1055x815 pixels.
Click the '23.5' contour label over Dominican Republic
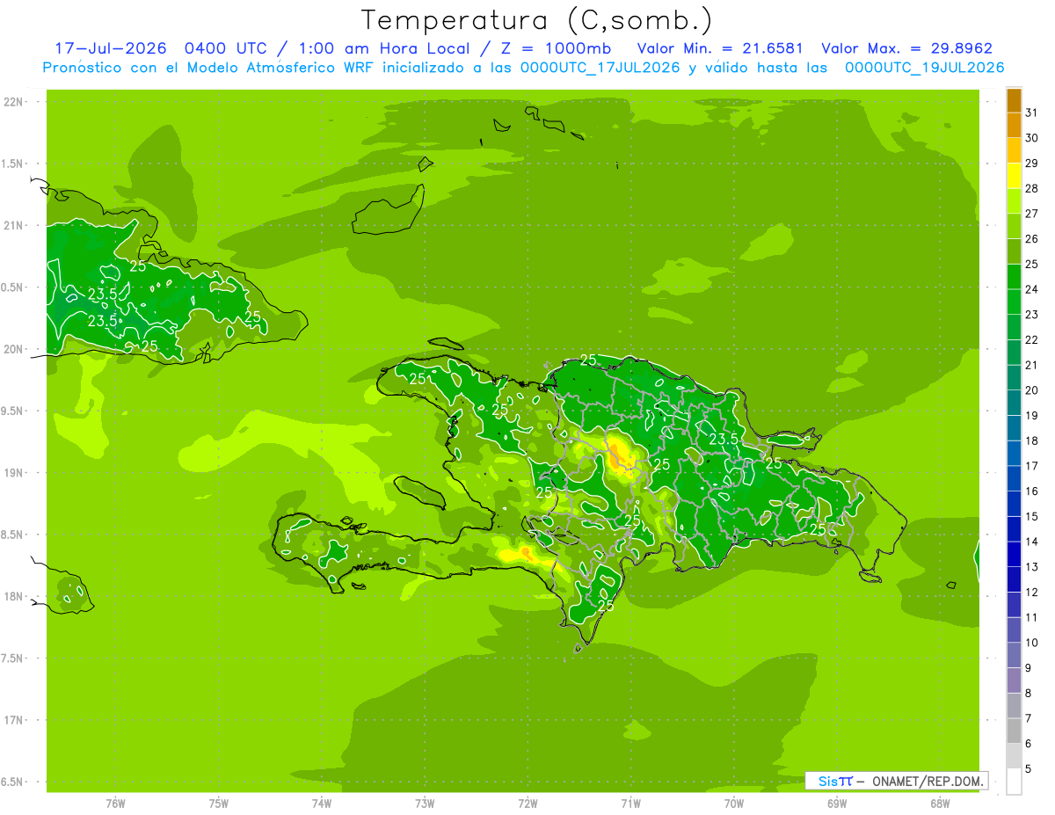click(723, 439)
